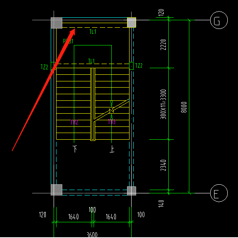Click the TL1 label directly above stair treads
Image resolution: width=238 pixels, height=238 pixels.
pyautogui.click(x=92, y=61)
